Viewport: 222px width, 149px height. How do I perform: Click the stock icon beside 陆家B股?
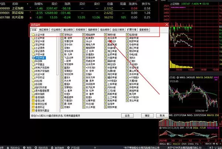pyautogui.click(x=127, y=41)
